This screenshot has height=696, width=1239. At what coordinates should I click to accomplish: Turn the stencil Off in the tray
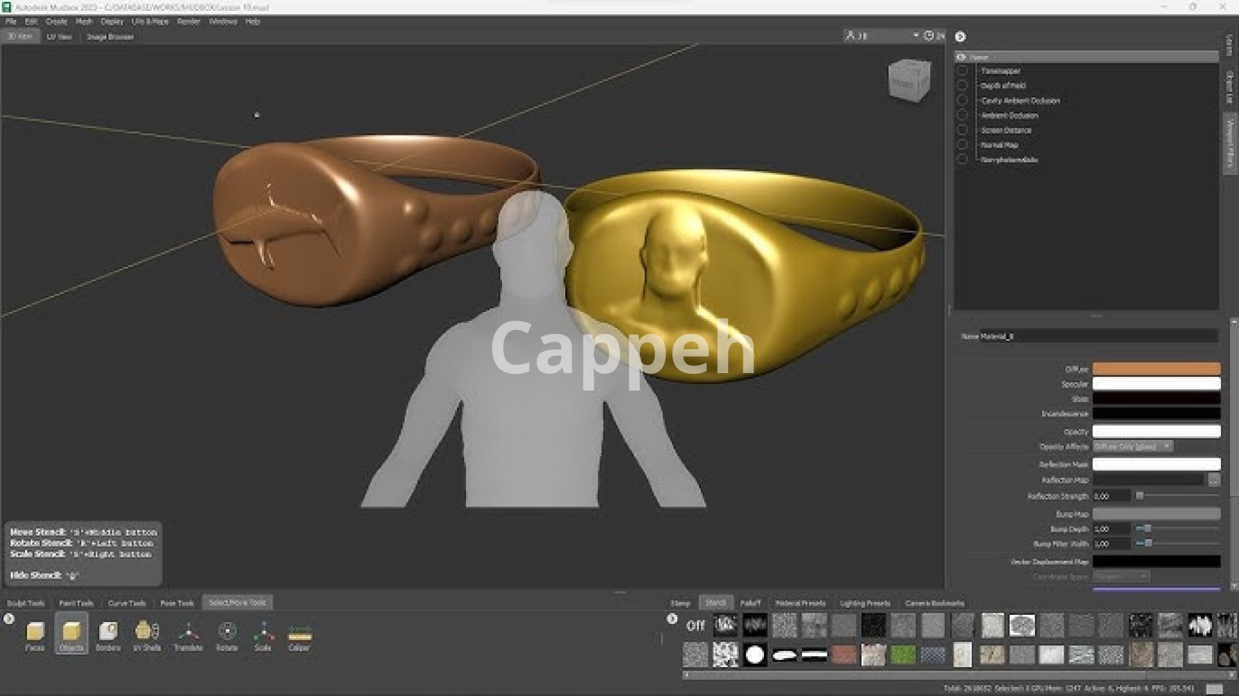point(695,625)
